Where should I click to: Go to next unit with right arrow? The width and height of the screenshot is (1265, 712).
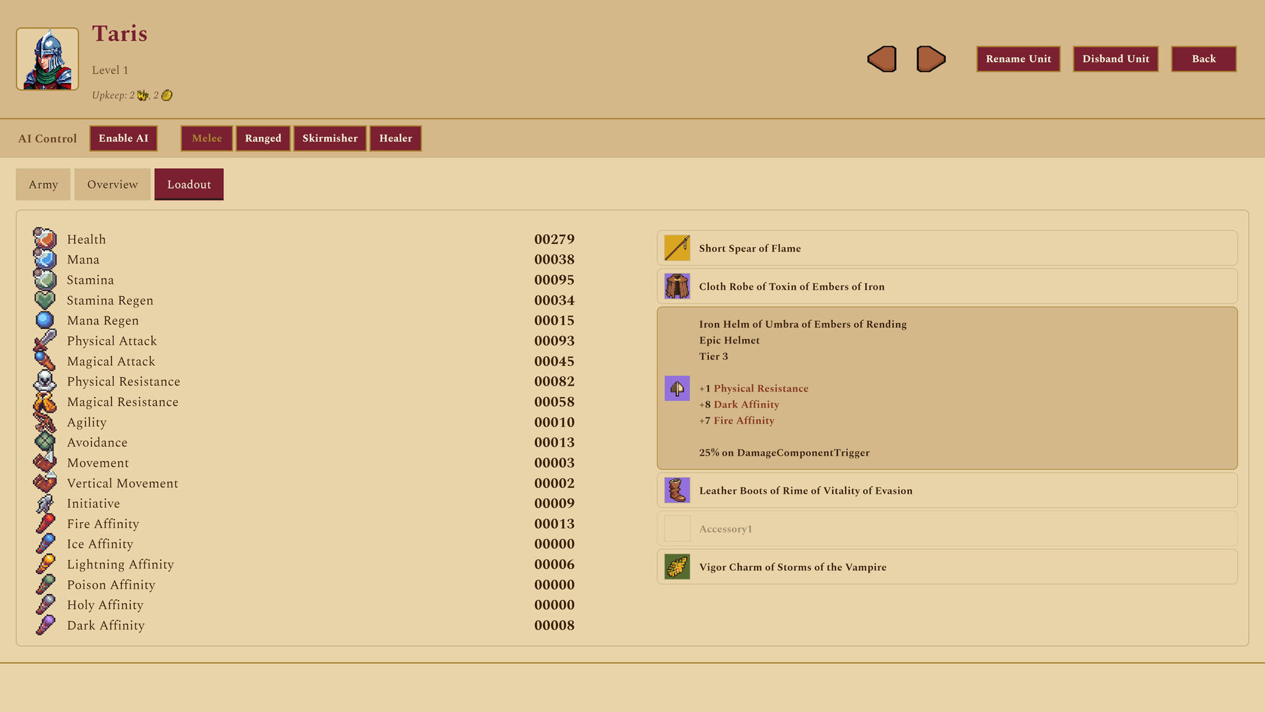pyautogui.click(x=931, y=59)
